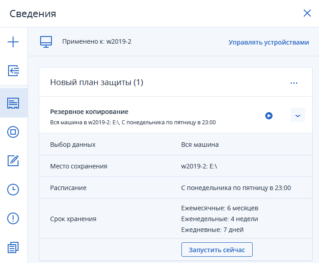
Task: Select the Расписание setting row
Action: click(x=176, y=188)
